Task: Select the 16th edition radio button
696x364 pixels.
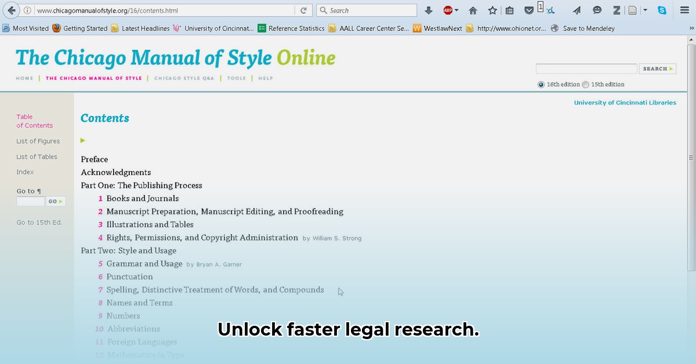Action: click(541, 85)
